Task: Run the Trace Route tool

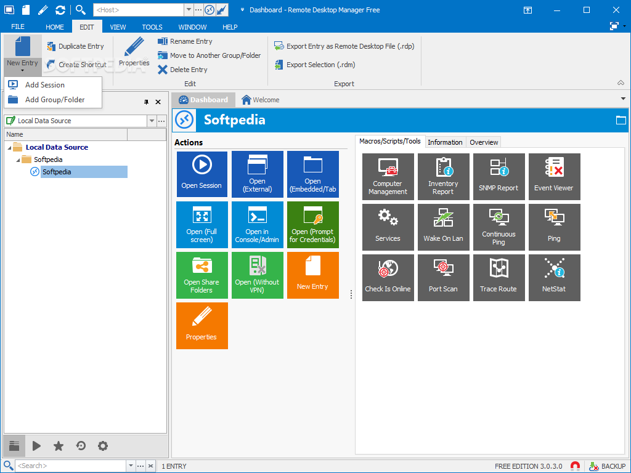Action: [x=499, y=278]
